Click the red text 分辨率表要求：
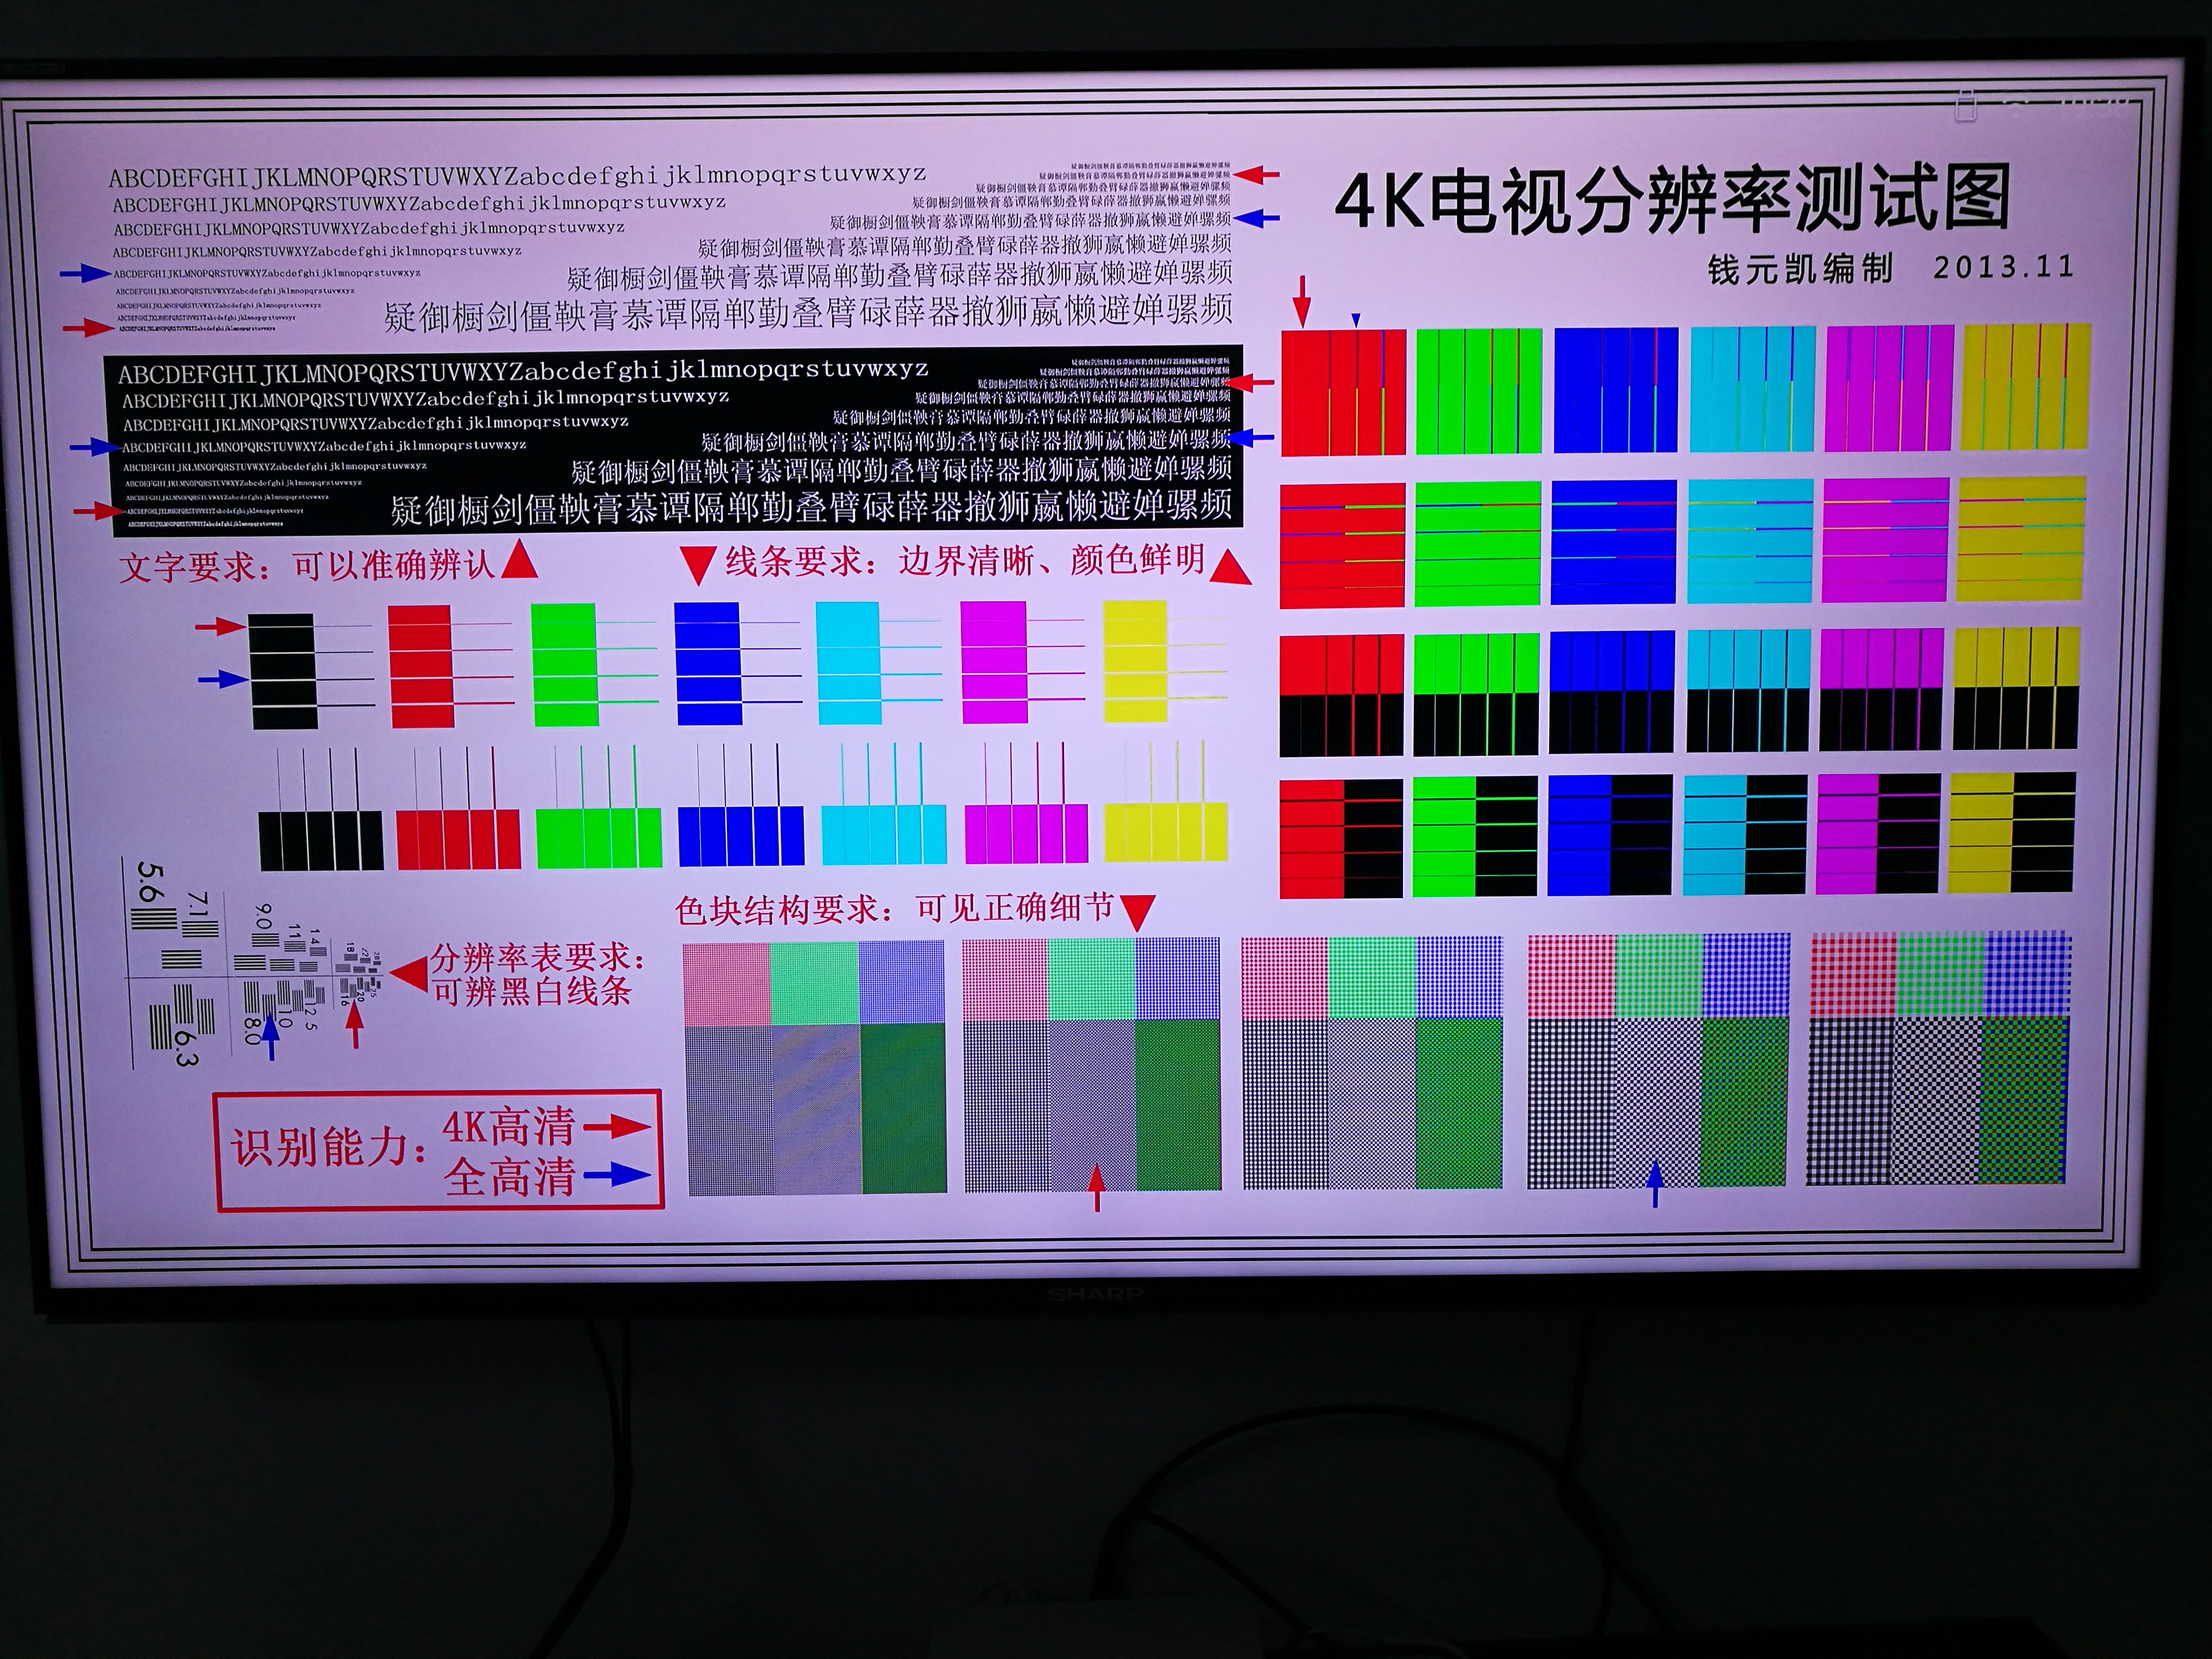This screenshot has width=2212, height=1659. click(538, 958)
